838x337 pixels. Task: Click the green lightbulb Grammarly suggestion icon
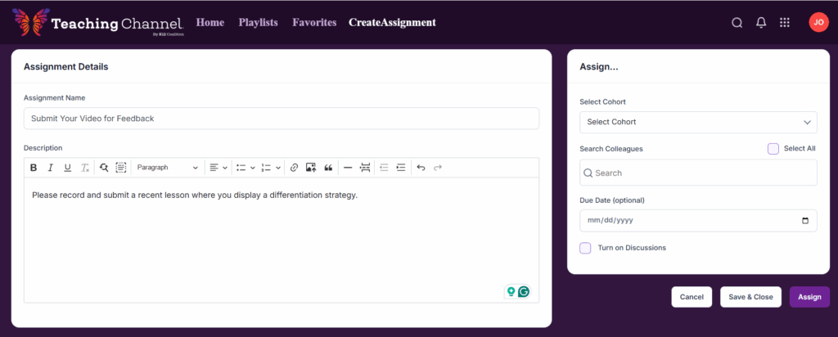pos(511,292)
